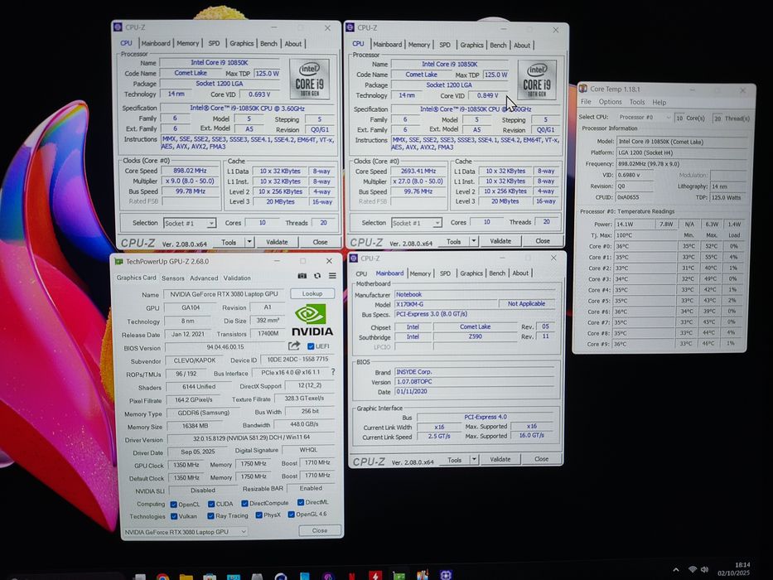Open the GPU-Z green taskbar icon
The height and width of the screenshot is (580, 773).
399,576
